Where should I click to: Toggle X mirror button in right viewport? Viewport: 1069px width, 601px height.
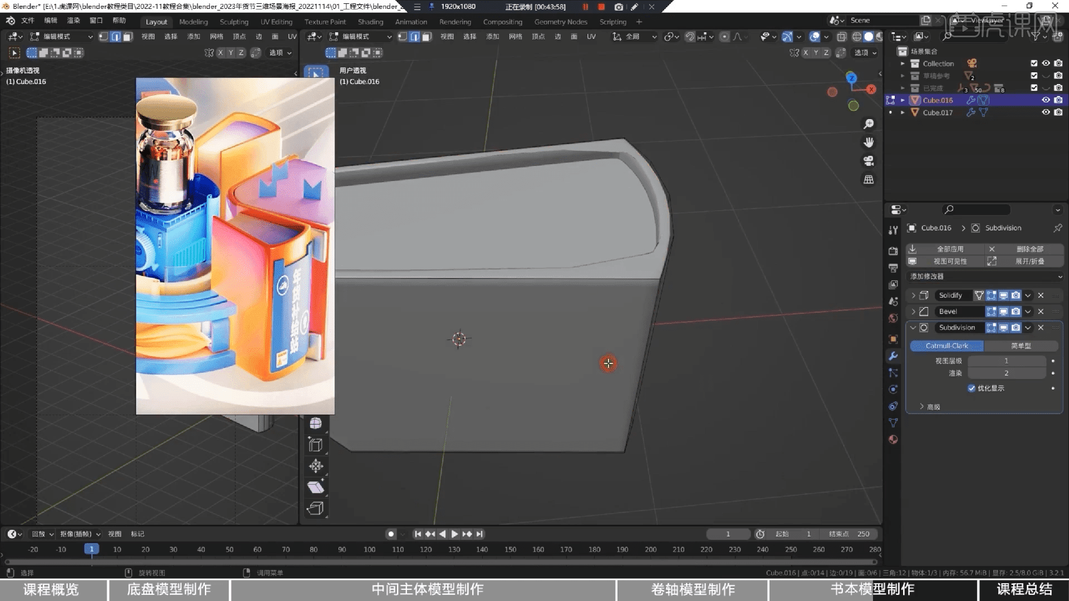tap(805, 53)
